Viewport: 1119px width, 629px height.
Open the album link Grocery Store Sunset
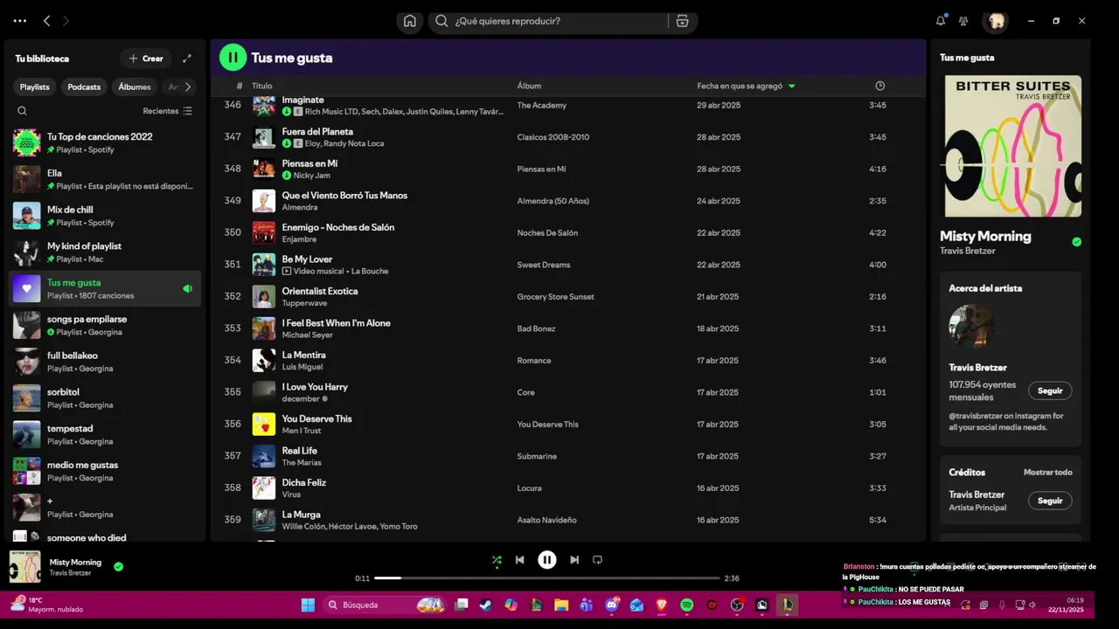555,297
